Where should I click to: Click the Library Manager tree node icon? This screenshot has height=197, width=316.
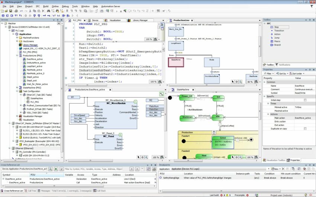[x=20, y=45]
